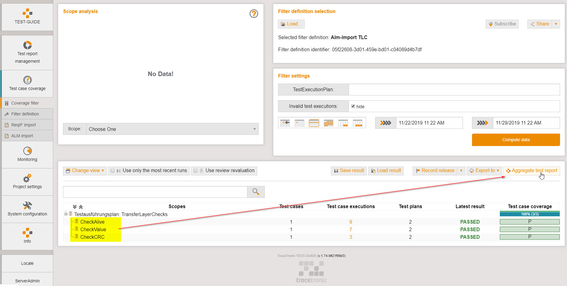Open System configuration in the sidebar
Viewport: 567px width, 286px height.
click(x=27, y=209)
